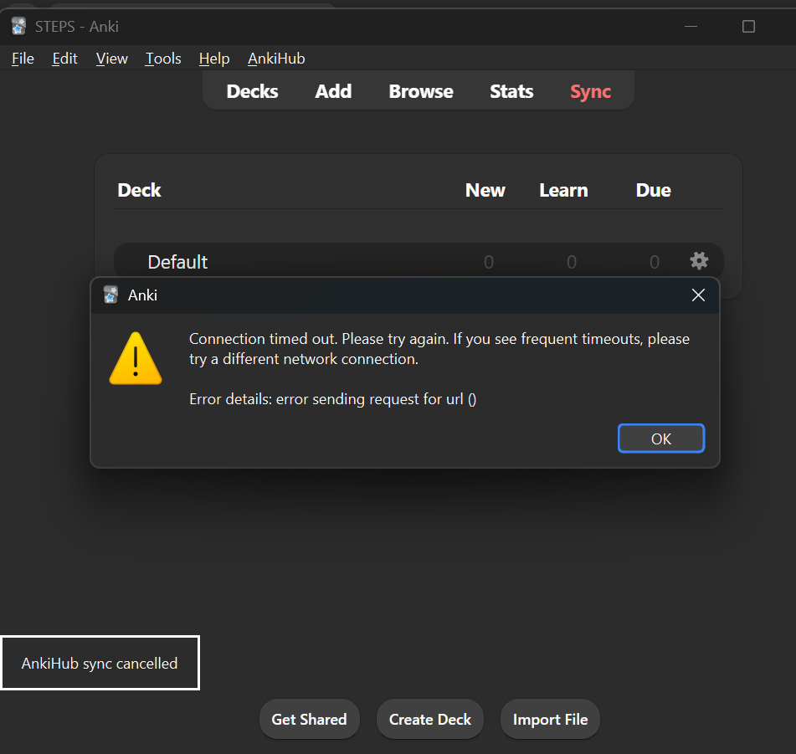Open the Tools menu
Image resolution: width=796 pixels, height=754 pixels.
(x=163, y=59)
